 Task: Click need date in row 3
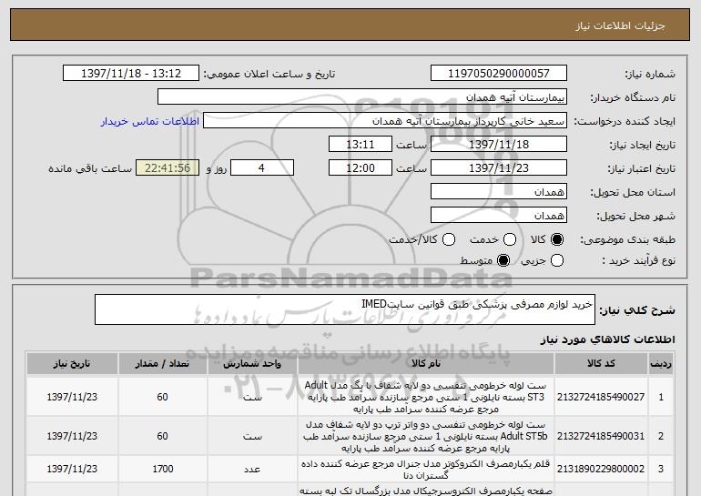(x=72, y=469)
